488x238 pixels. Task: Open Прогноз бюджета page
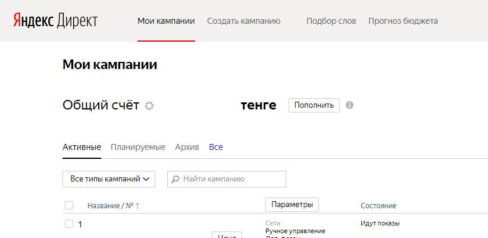click(x=403, y=21)
